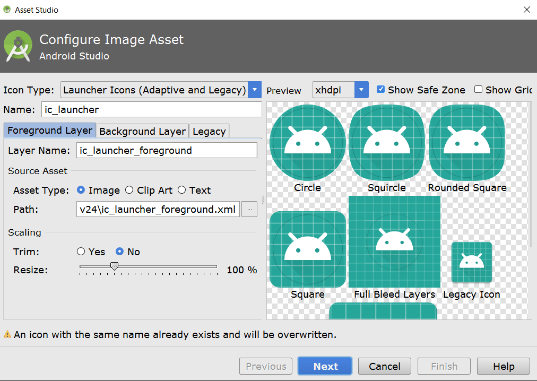
Task: Open Help for Asset Studio
Action: (x=503, y=366)
